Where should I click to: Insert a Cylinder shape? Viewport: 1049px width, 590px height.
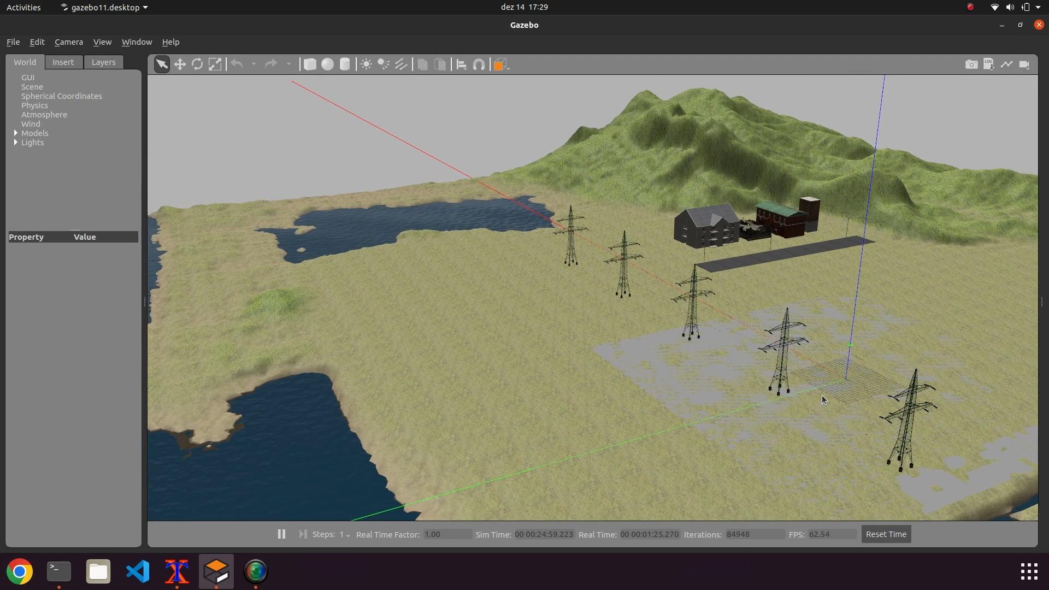345,64
